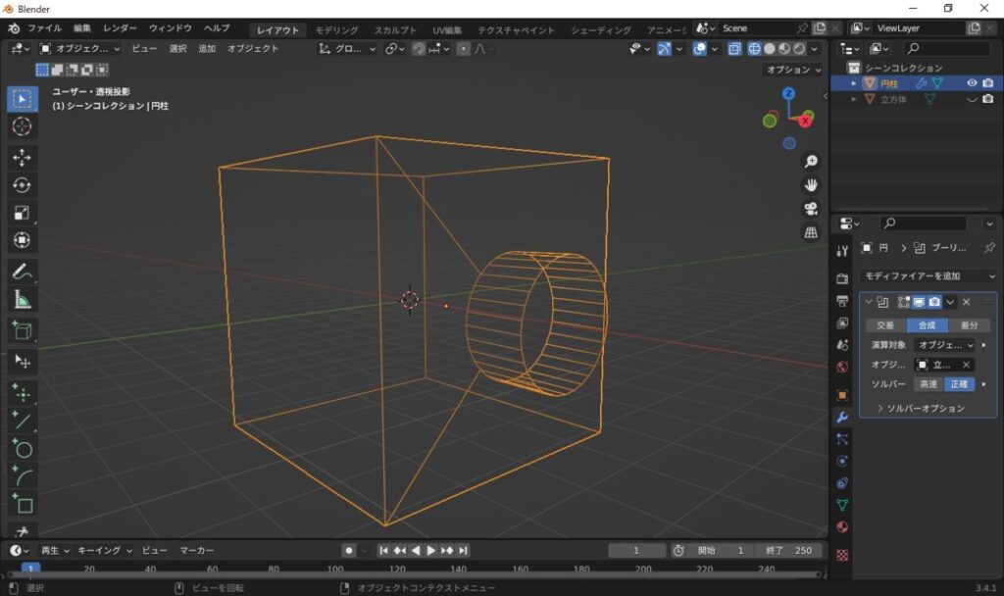Pick the Annotate pencil tool

point(23,272)
